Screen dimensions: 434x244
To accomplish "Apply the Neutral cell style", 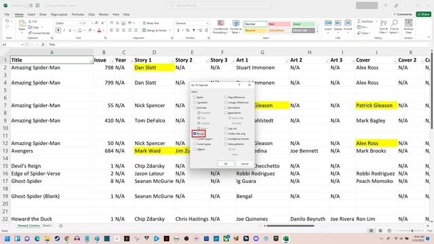I will 255,30.
